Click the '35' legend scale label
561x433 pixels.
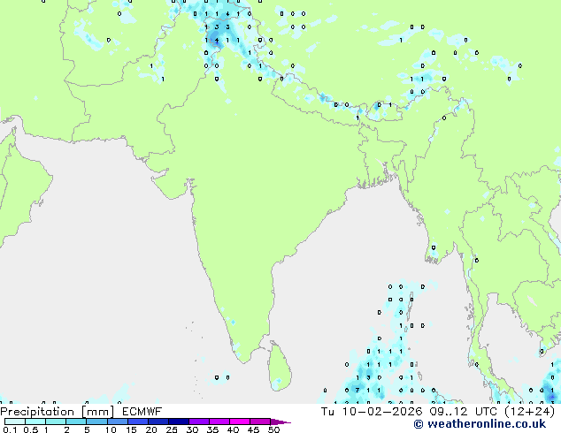(x=212, y=429)
